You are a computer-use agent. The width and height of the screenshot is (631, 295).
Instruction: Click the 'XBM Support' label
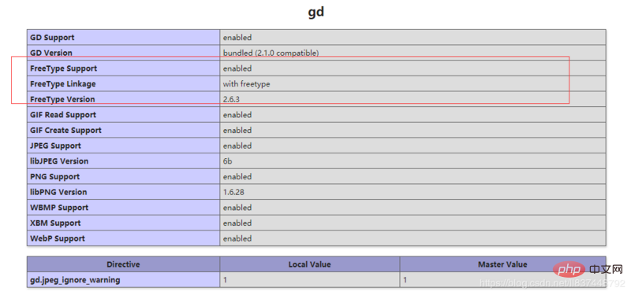click(x=55, y=223)
